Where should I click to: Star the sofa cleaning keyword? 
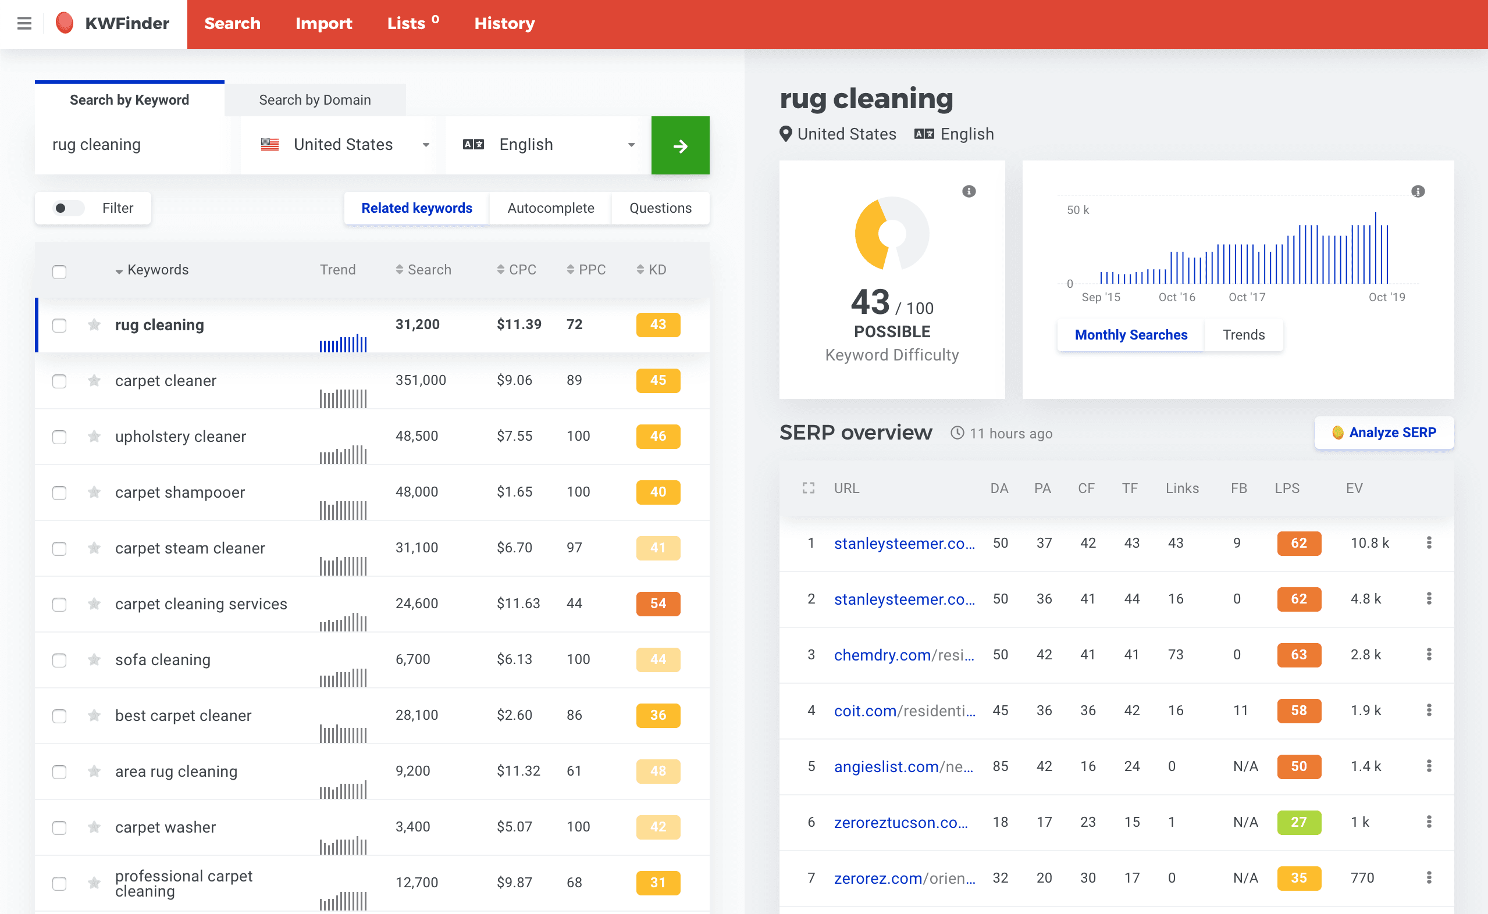pyautogui.click(x=94, y=659)
